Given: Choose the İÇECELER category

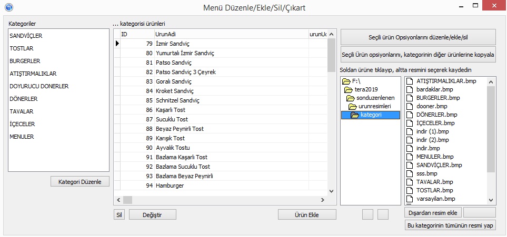Looking at the screenshot, I should click(x=22, y=124).
